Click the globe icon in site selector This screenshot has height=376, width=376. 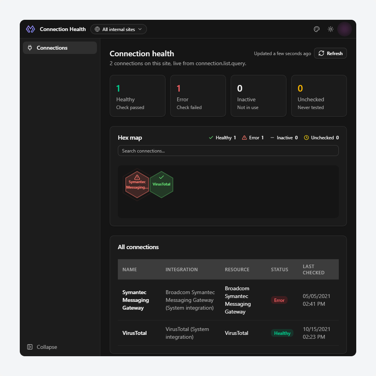click(97, 29)
